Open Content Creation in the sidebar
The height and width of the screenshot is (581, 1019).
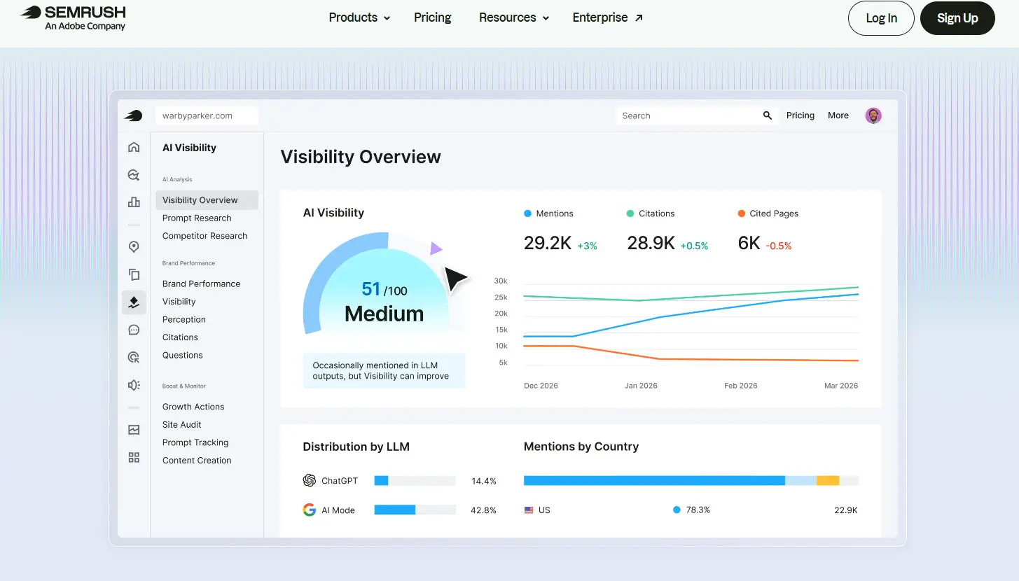tap(197, 461)
